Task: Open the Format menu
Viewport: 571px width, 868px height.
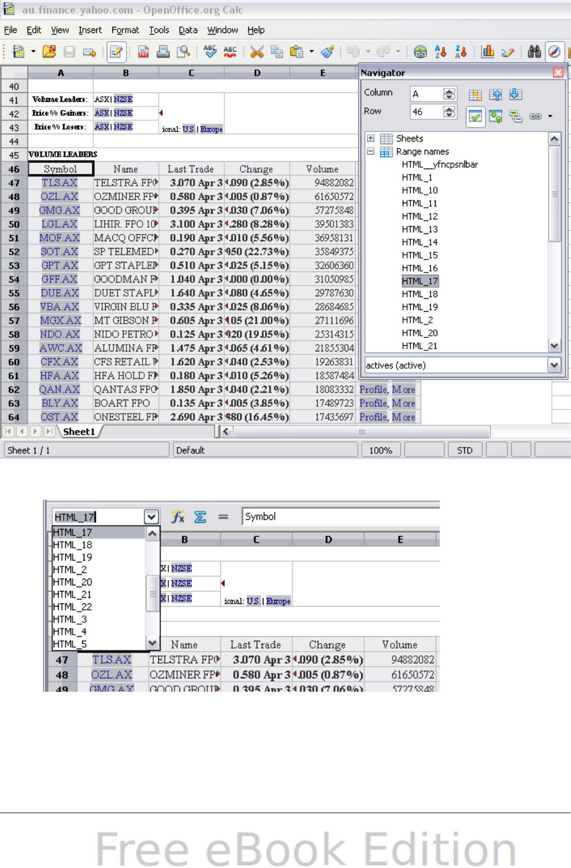Action: pyautogui.click(x=125, y=30)
